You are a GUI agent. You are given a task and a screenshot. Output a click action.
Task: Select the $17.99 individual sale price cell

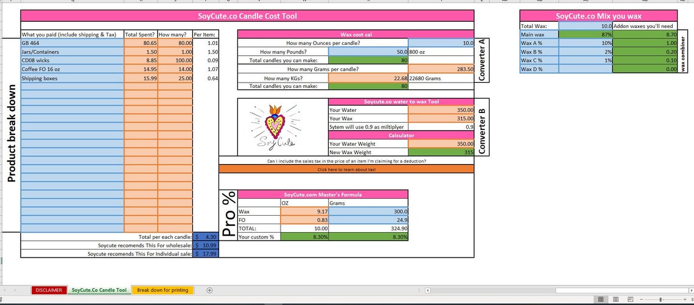point(206,254)
